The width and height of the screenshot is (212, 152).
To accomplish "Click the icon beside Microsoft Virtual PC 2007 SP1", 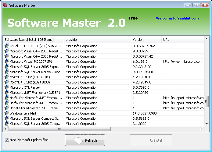I will click(7, 62).
